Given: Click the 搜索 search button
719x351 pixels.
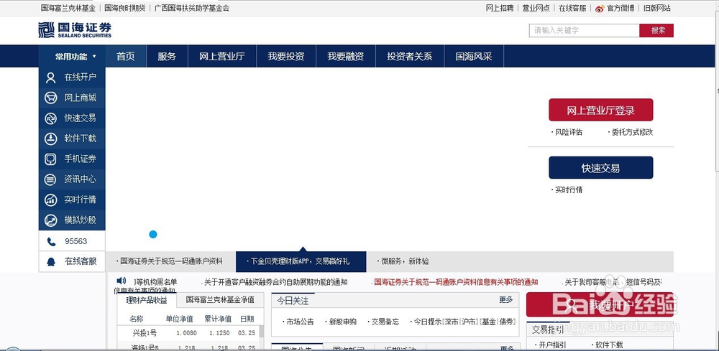Looking at the screenshot, I should 656,30.
